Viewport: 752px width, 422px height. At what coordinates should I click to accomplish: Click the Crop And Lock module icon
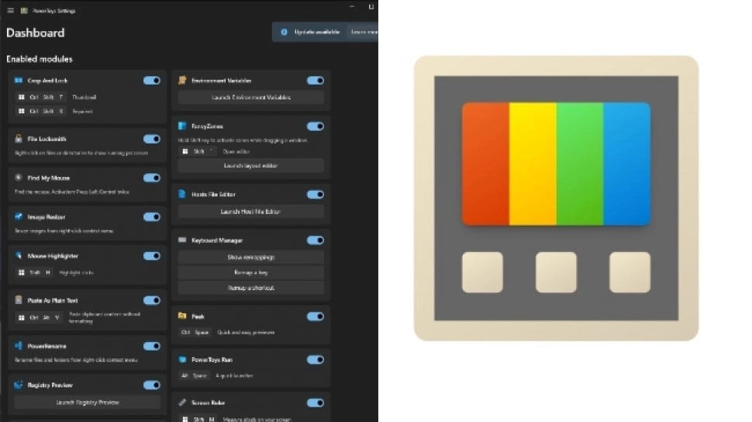pyautogui.click(x=19, y=80)
